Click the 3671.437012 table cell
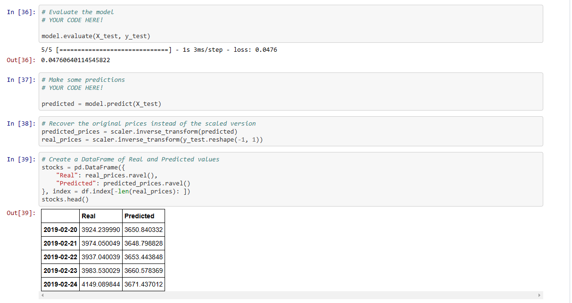The image size is (572, 303). pos(143,284)
